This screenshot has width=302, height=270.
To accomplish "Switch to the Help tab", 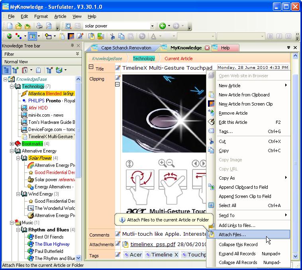I will coord(225,48).
